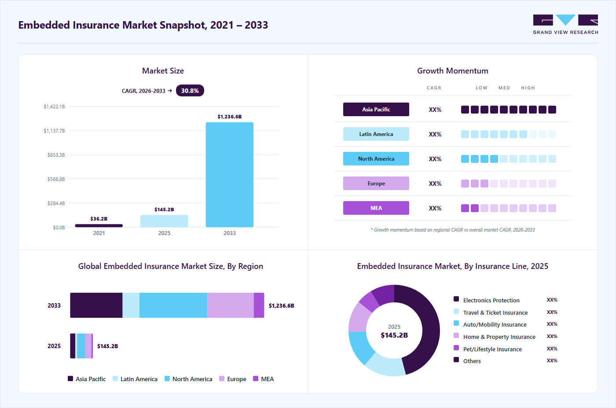Click the MEA region label button
Viewport: 616px width, 408px height.
(376, 208)
